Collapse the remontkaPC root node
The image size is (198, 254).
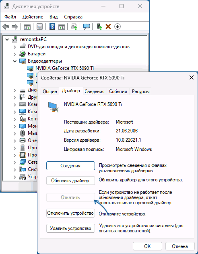click(x=7, y=39)
